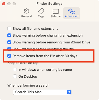Open the Search This Mac dropdown
This screenshot has height=100, width=99.
coord(42,92)
